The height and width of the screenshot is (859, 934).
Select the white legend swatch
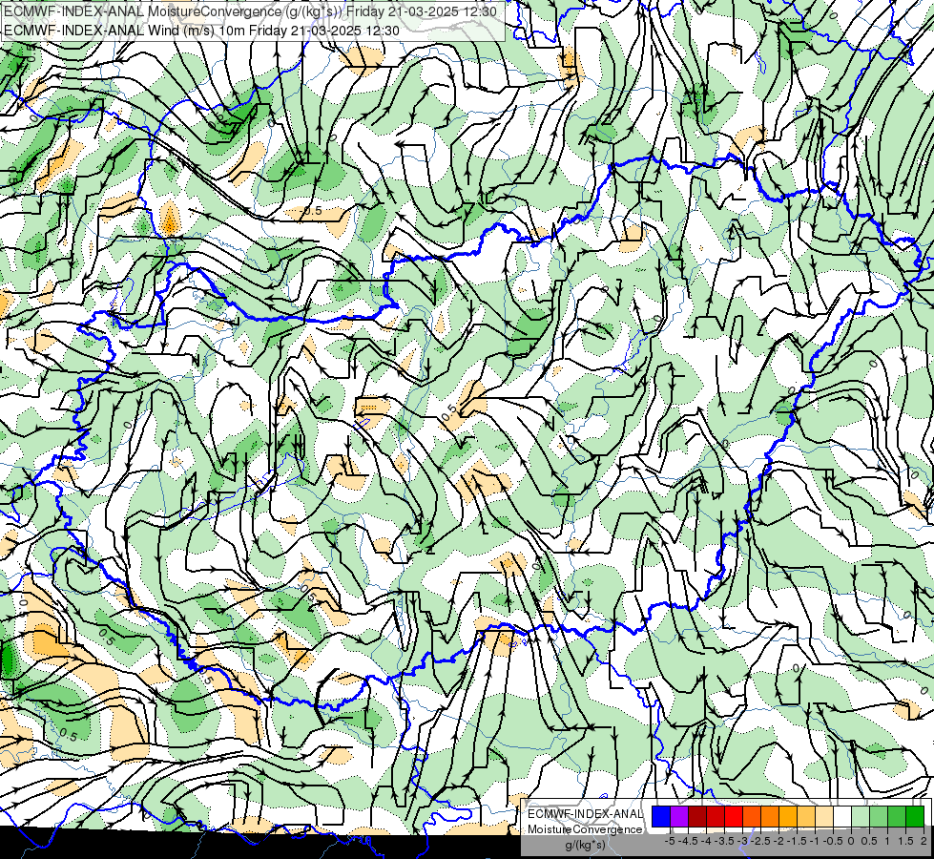pyautogui.click(x=842, y=816)
